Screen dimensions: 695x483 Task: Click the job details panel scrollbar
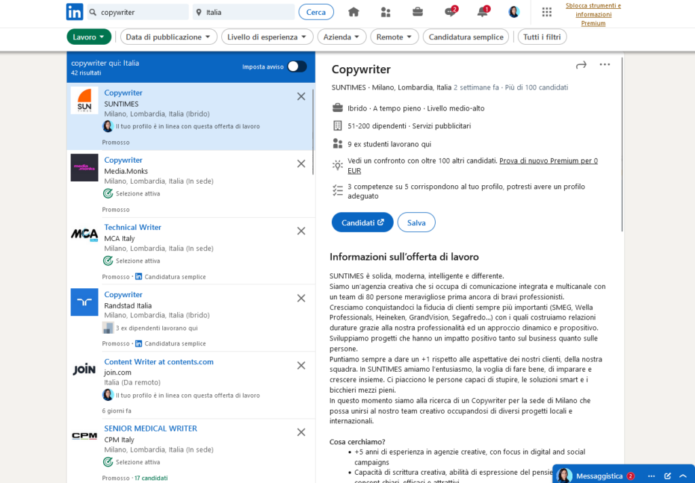tap(622, 144)
